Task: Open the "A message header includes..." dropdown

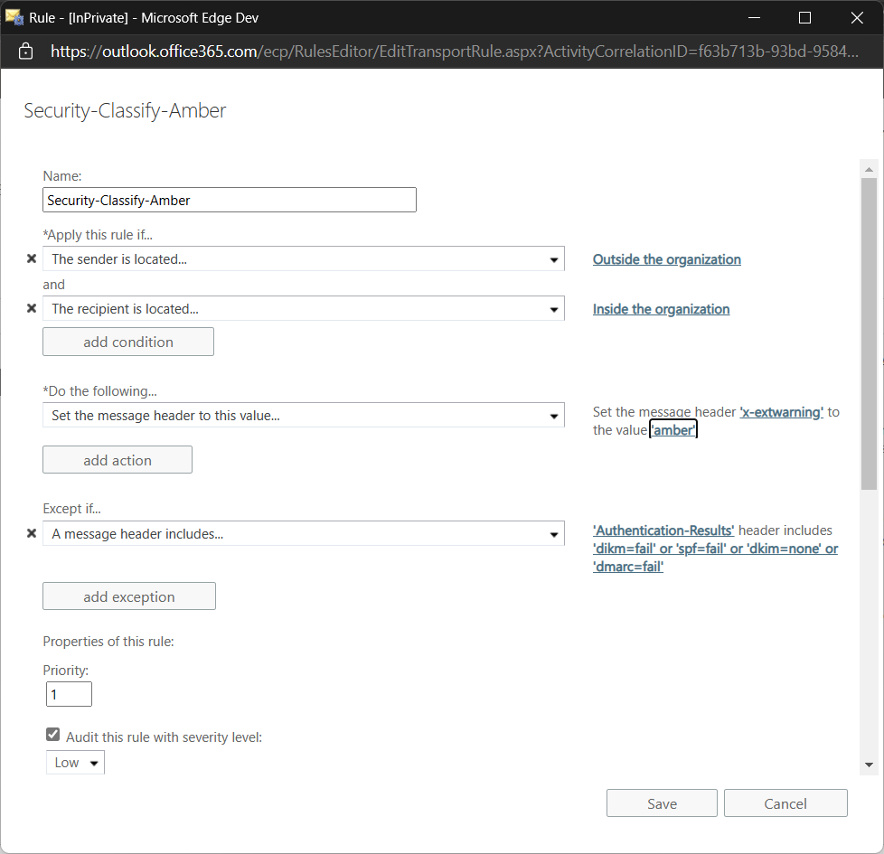Action: [554, 533]
